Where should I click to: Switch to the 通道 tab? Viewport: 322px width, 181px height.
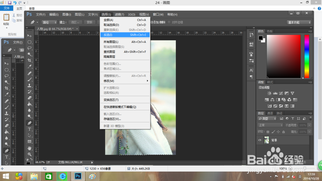pos(270,113)
